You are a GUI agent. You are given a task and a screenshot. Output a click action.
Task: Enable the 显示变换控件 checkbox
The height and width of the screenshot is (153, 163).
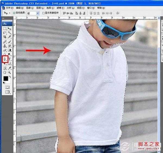click(43, 13)
